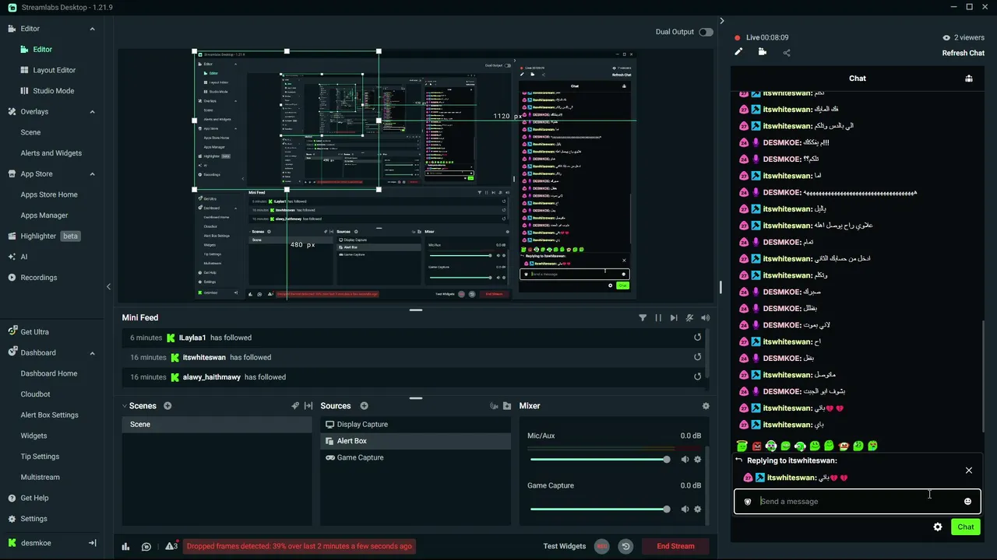Replay the lLaylaa1 follow alert

tap(697, 338)
